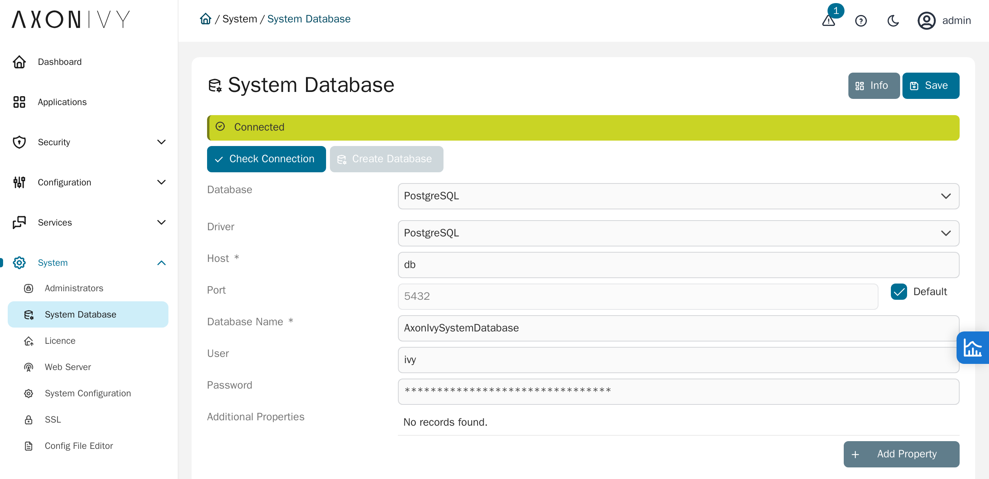Screen dimensions: 989x479
Task: Click the System Database title icon
Action: [x=215, y=85]
